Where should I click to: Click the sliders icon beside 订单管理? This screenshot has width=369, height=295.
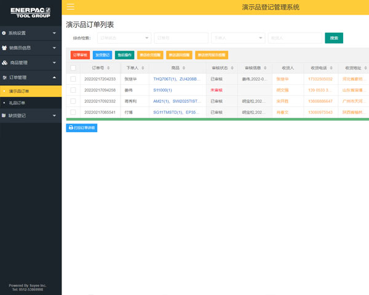[4, 78]
